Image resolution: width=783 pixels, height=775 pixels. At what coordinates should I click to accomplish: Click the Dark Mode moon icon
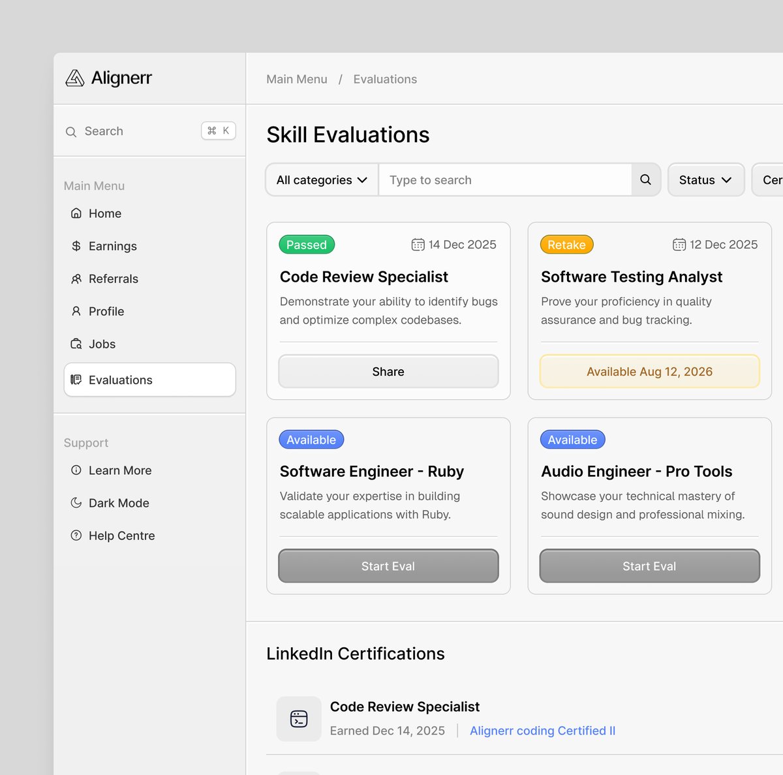[x=76, y=503]
